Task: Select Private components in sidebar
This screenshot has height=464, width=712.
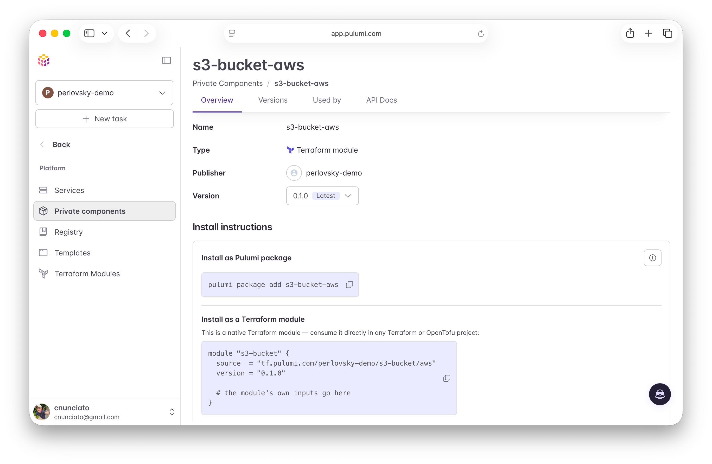Action: coord(104,211)
